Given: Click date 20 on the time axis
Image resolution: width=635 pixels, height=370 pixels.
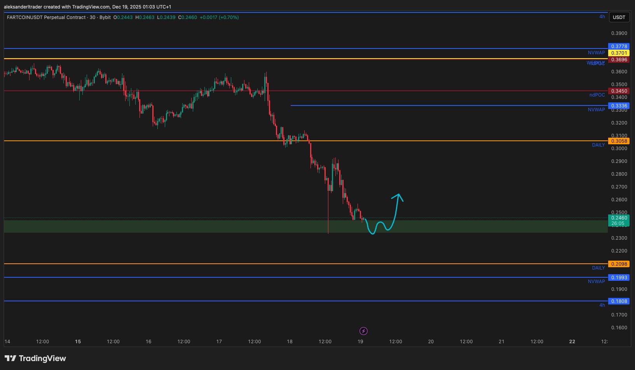Looking at the screenshot, I should [431, 342].
